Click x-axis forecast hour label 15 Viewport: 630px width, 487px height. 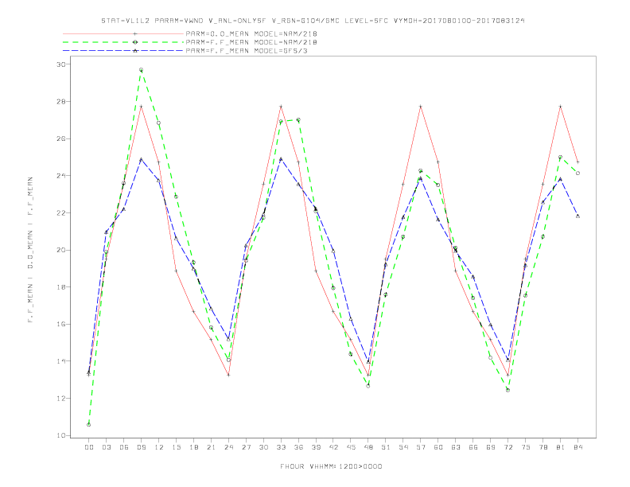[x=176, y=447]
